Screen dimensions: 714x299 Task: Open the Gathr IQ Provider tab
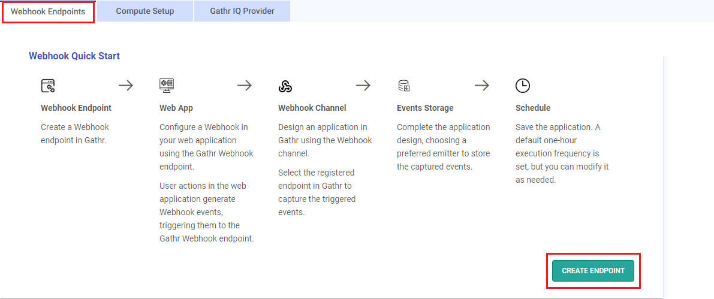pyautogui.click(x=242, y=11)
